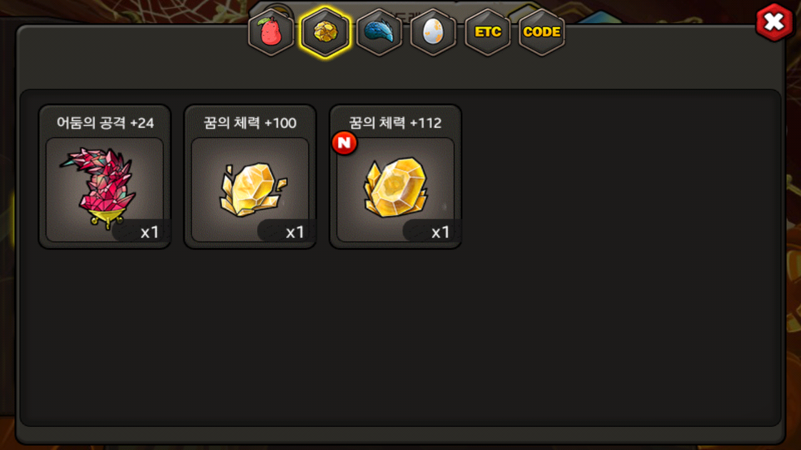
Task: Tap the red N new-item badge
Action: [344, 143]
